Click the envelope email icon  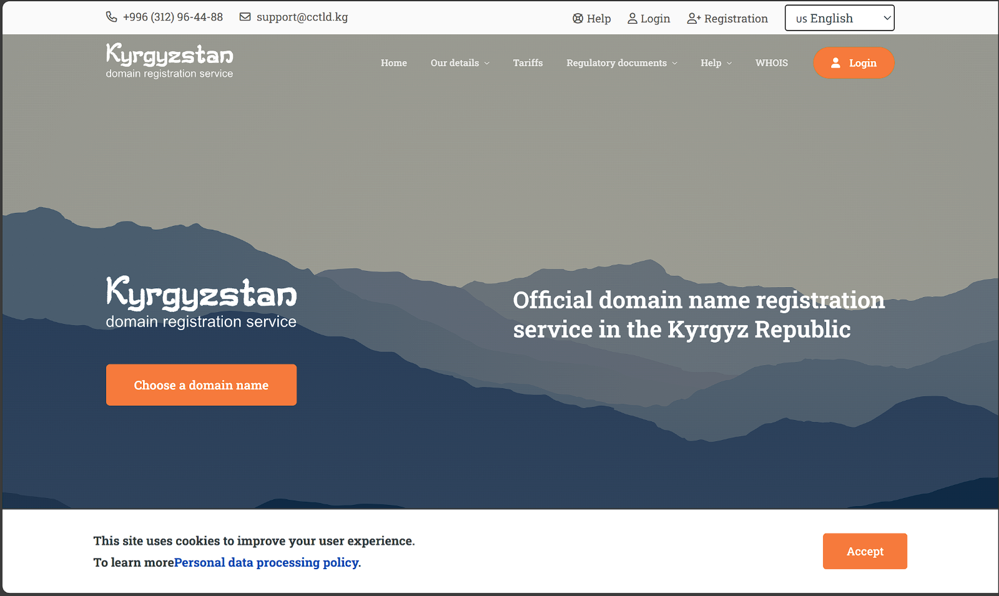[x=245, y=17]
